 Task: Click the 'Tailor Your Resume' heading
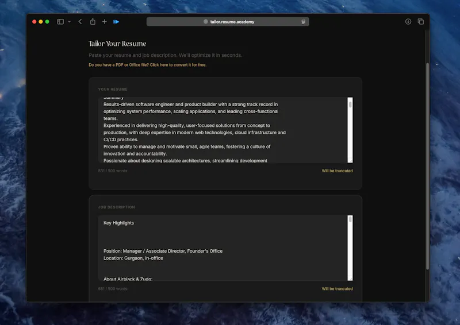(x=117, y=44)
